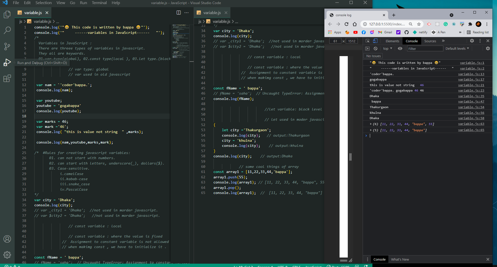Open the Explorer view in the VS Code activity bar

click(x=7, y=14)
